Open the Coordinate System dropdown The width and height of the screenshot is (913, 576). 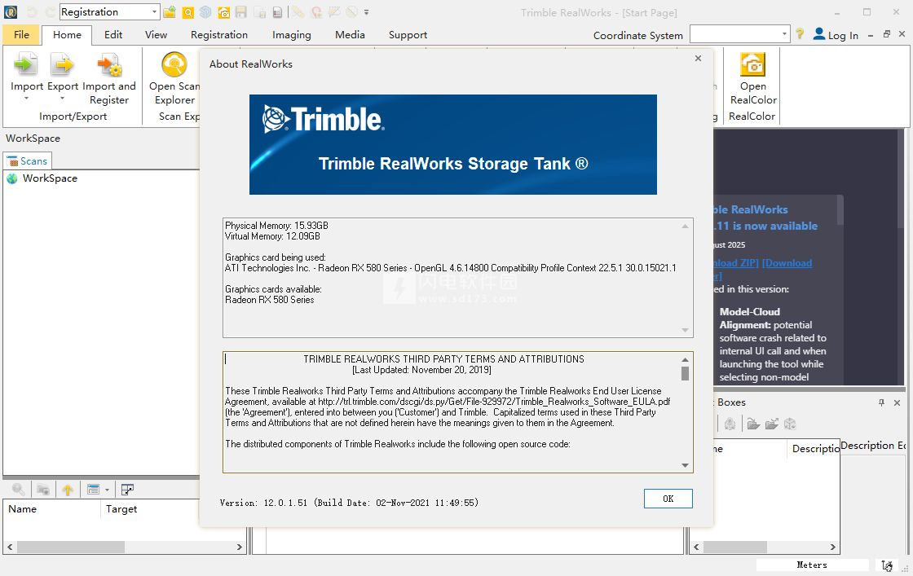[784, 34]
